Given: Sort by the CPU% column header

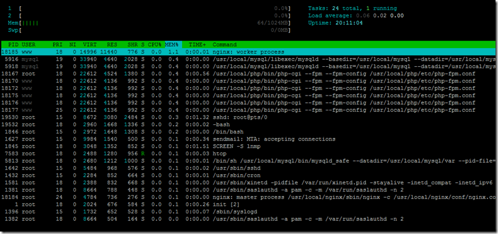Looking at the screenshot, I should pos(155,45).
